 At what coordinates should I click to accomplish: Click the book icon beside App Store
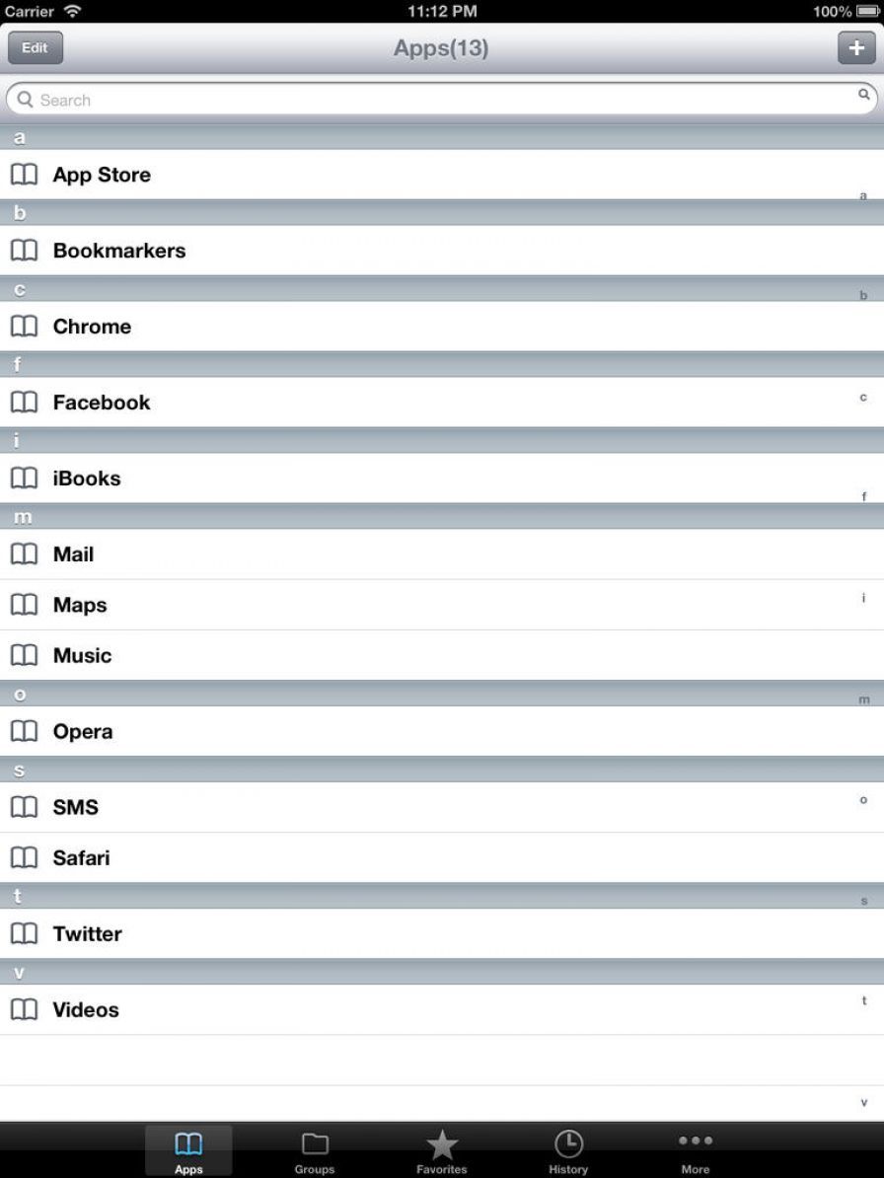pyautogui.click(x=24, y=175)
